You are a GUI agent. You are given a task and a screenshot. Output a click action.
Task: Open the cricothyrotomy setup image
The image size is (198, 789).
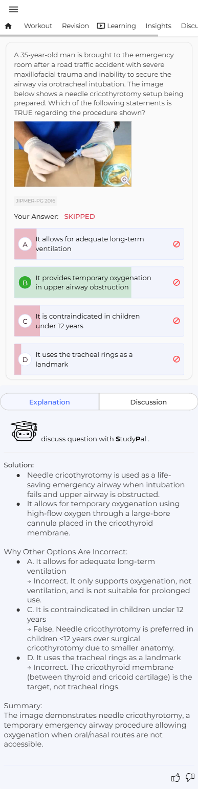coord(73,154)
